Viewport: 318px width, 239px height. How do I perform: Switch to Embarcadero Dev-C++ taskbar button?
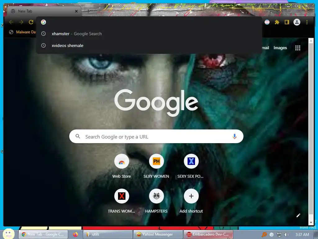click(208, 234)
